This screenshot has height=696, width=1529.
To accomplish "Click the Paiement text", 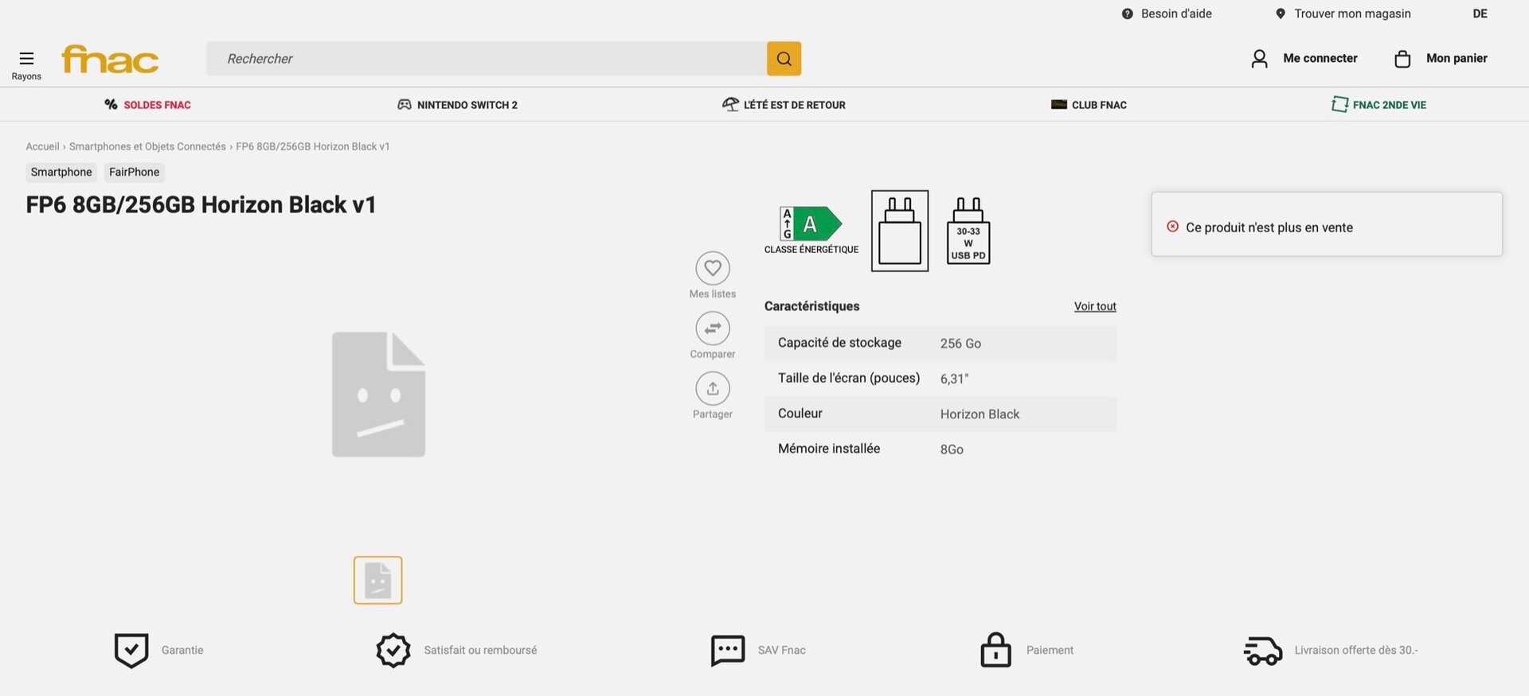I will coord(1050,651).
